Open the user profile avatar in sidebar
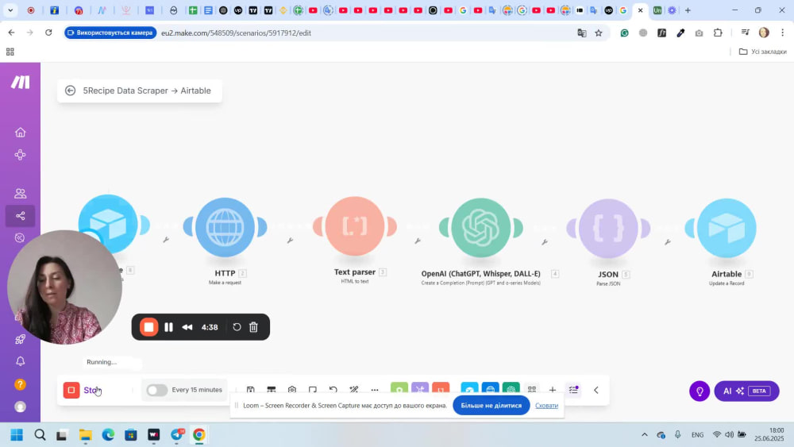The image size is (794, 447). tap(21, 407)
